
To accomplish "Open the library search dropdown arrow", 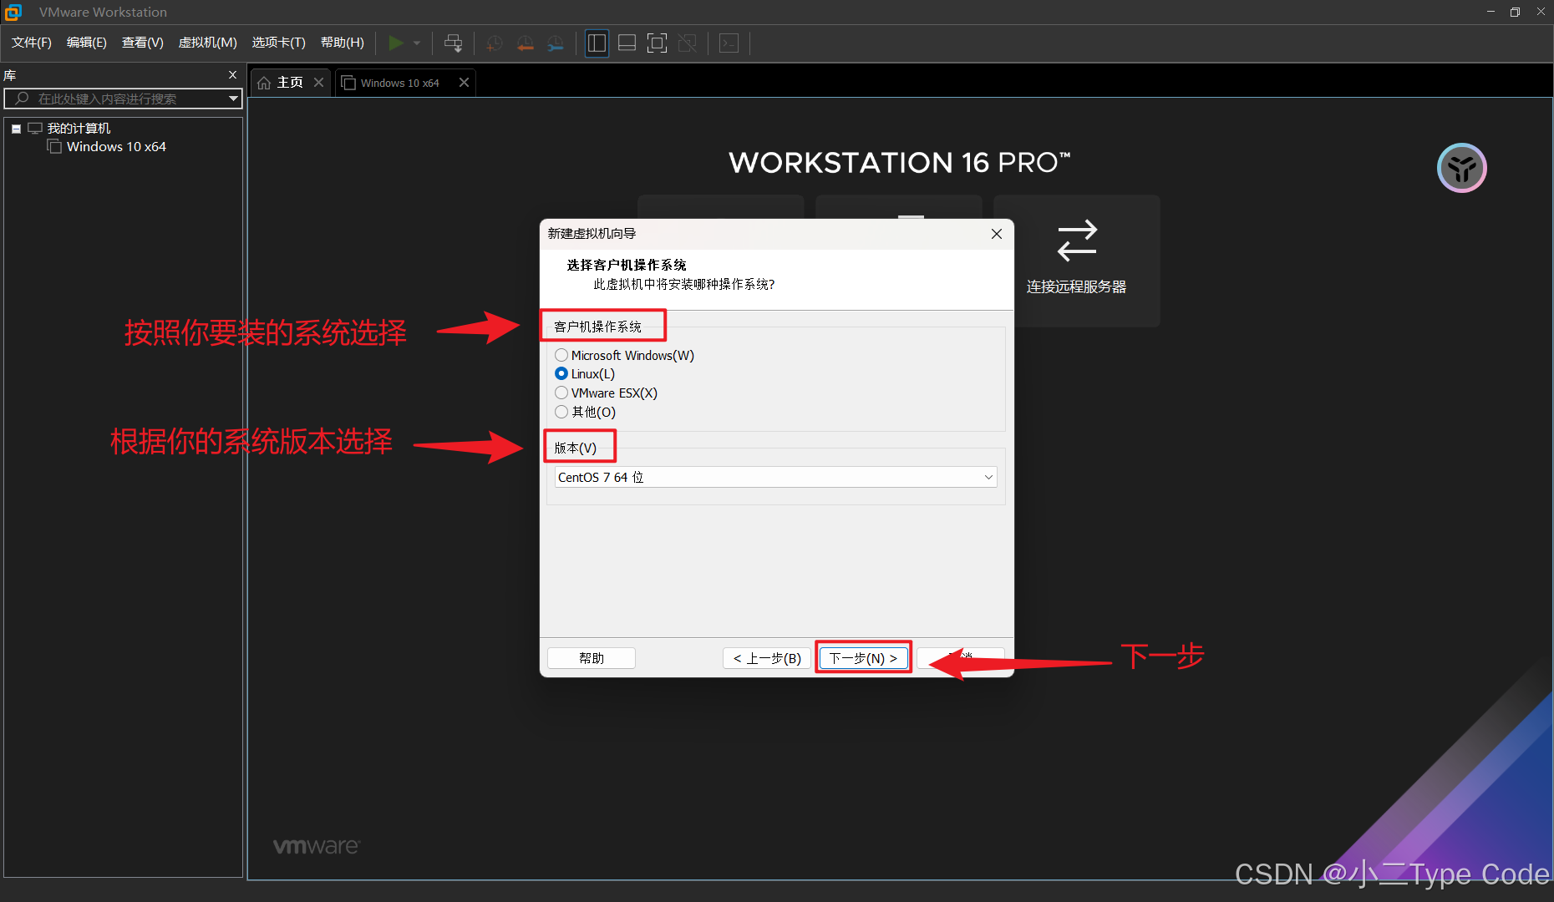I will tap(234, 99).
